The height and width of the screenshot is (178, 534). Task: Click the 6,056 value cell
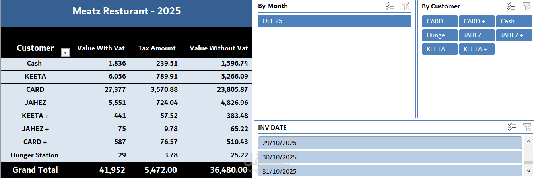pos(100,77)
